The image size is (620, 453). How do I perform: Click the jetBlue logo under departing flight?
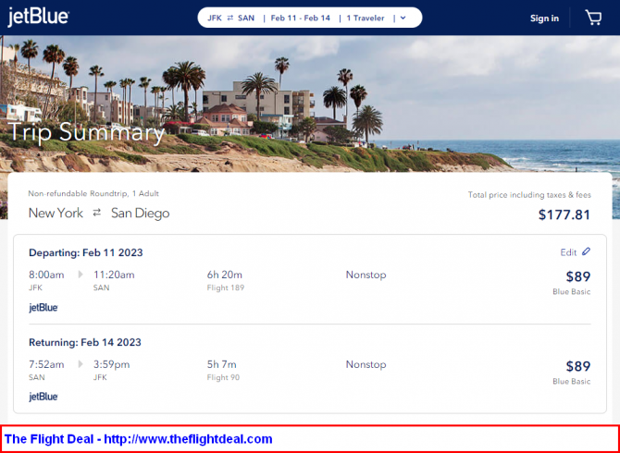click(43, 307)
